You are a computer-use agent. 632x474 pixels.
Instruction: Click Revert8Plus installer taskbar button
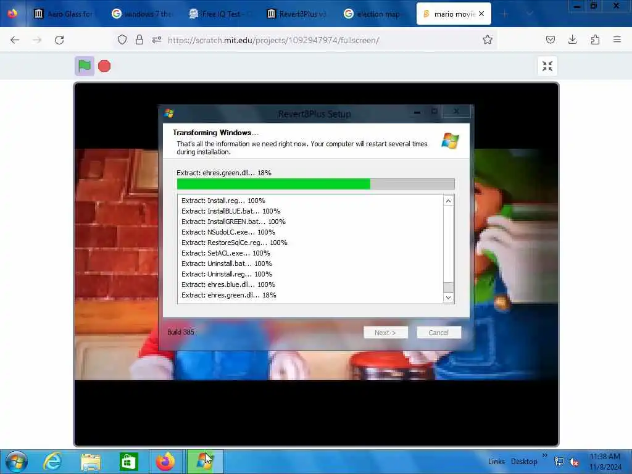[205, 462]
